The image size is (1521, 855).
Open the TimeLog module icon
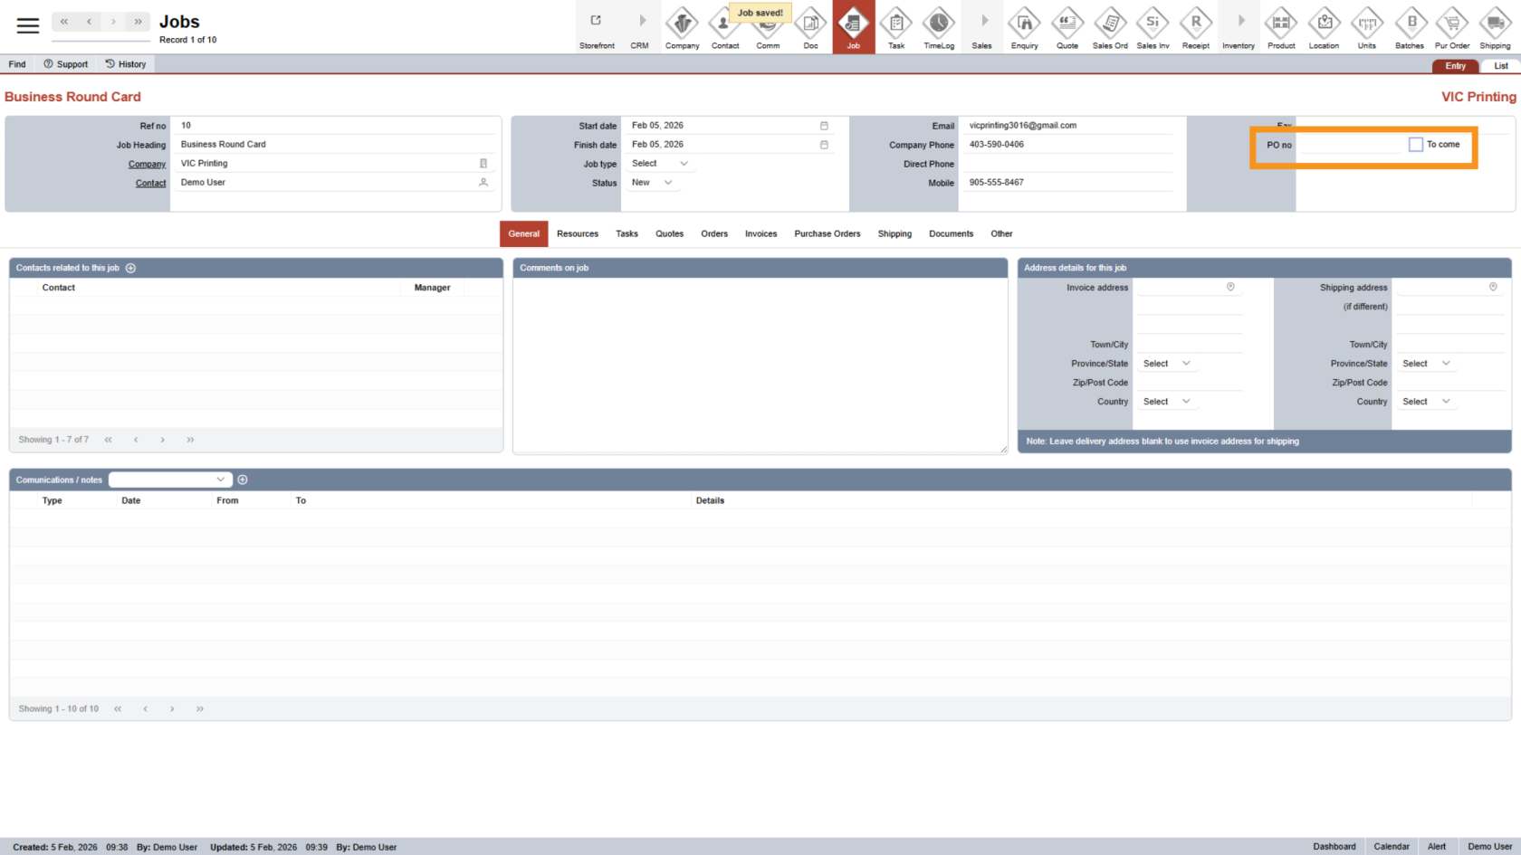(939, 27)
